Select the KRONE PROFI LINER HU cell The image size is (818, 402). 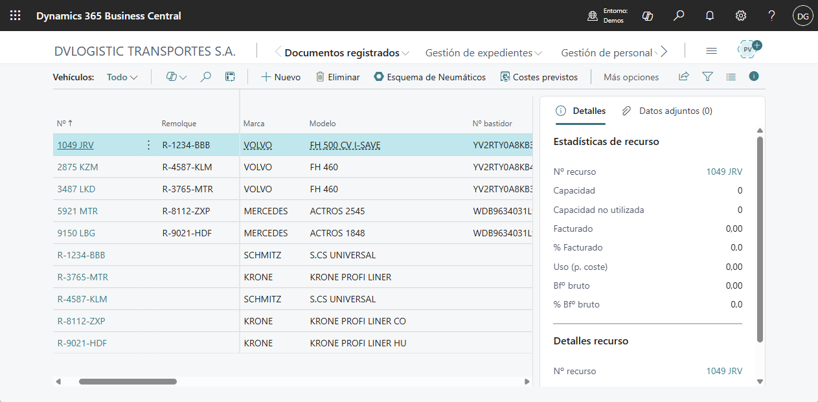click(x=358, y=343)
